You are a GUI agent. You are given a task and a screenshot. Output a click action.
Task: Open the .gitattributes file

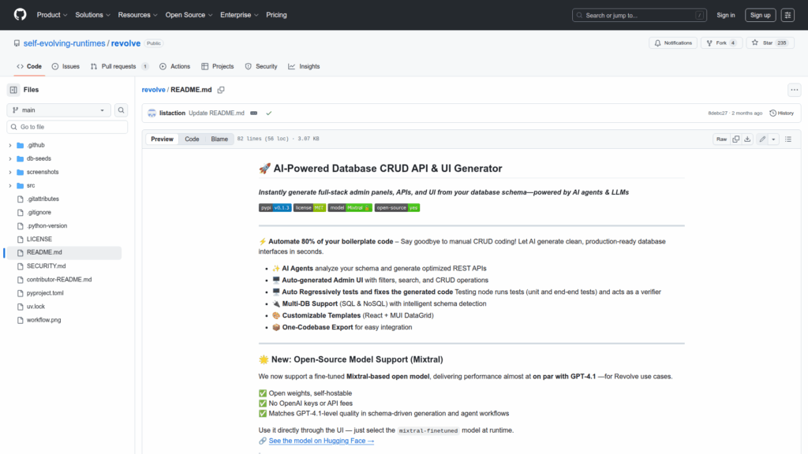(43, 199)
